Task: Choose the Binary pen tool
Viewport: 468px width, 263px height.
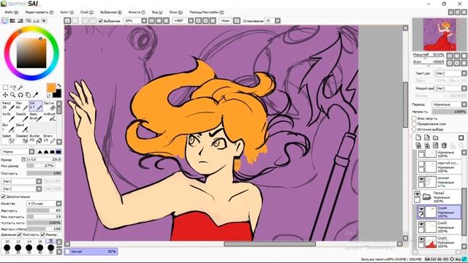Action: click(50, 139)
